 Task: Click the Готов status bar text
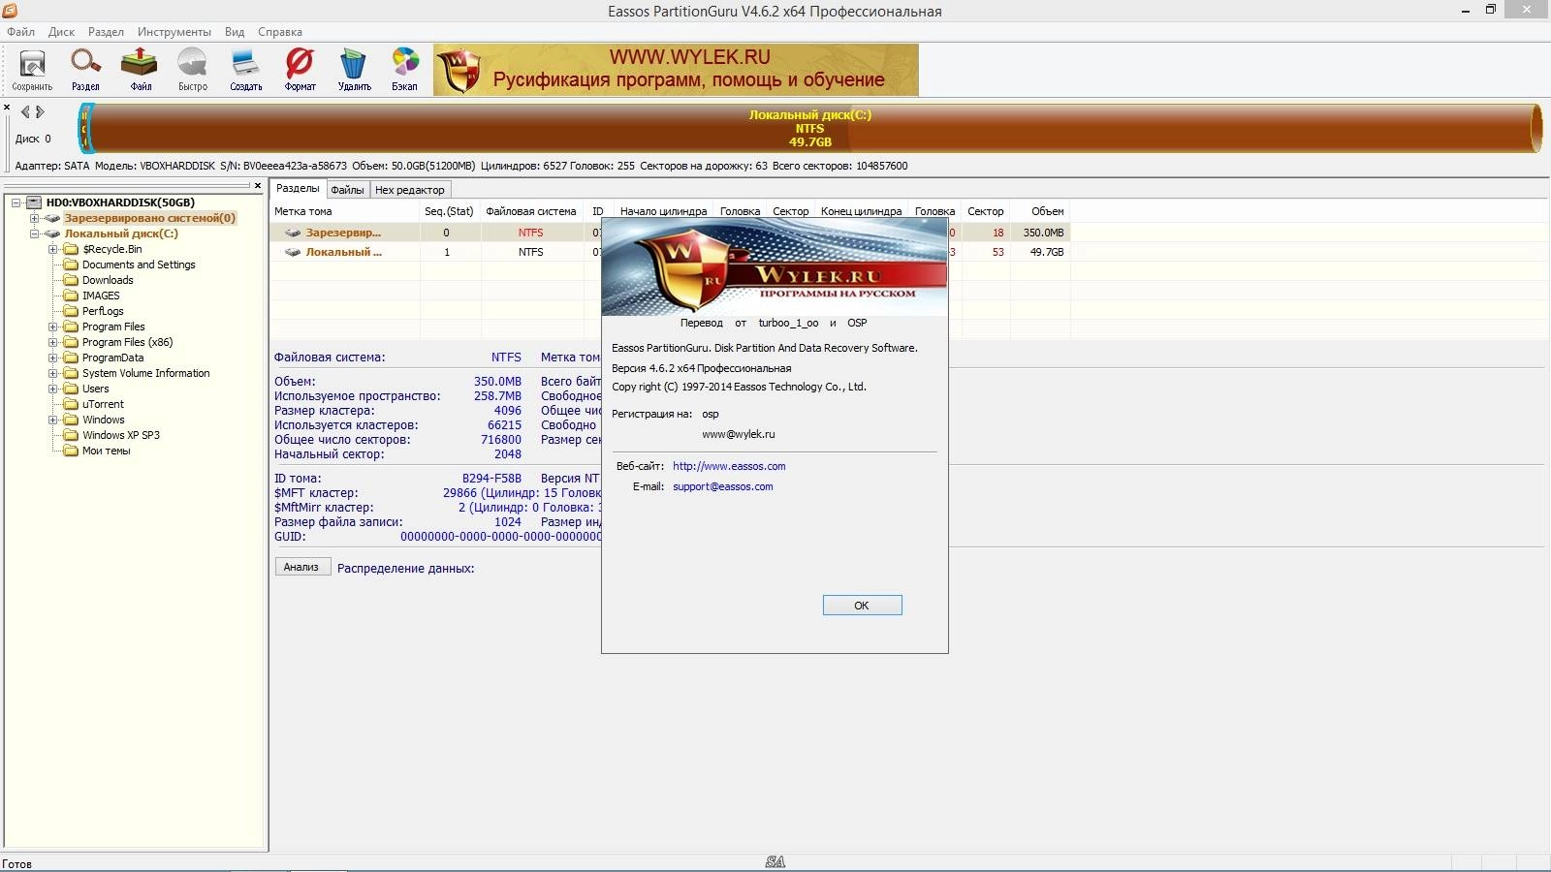pos(16,864)
